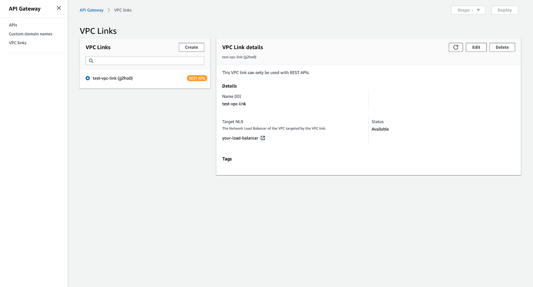Viewport: 533px width, 287px height.
Task: Click the API Gateway breadcrumb link
Action: pyautogui.click(x=91, y=10)
